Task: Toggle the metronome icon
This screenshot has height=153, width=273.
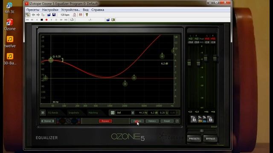Action: click(75, 15)
